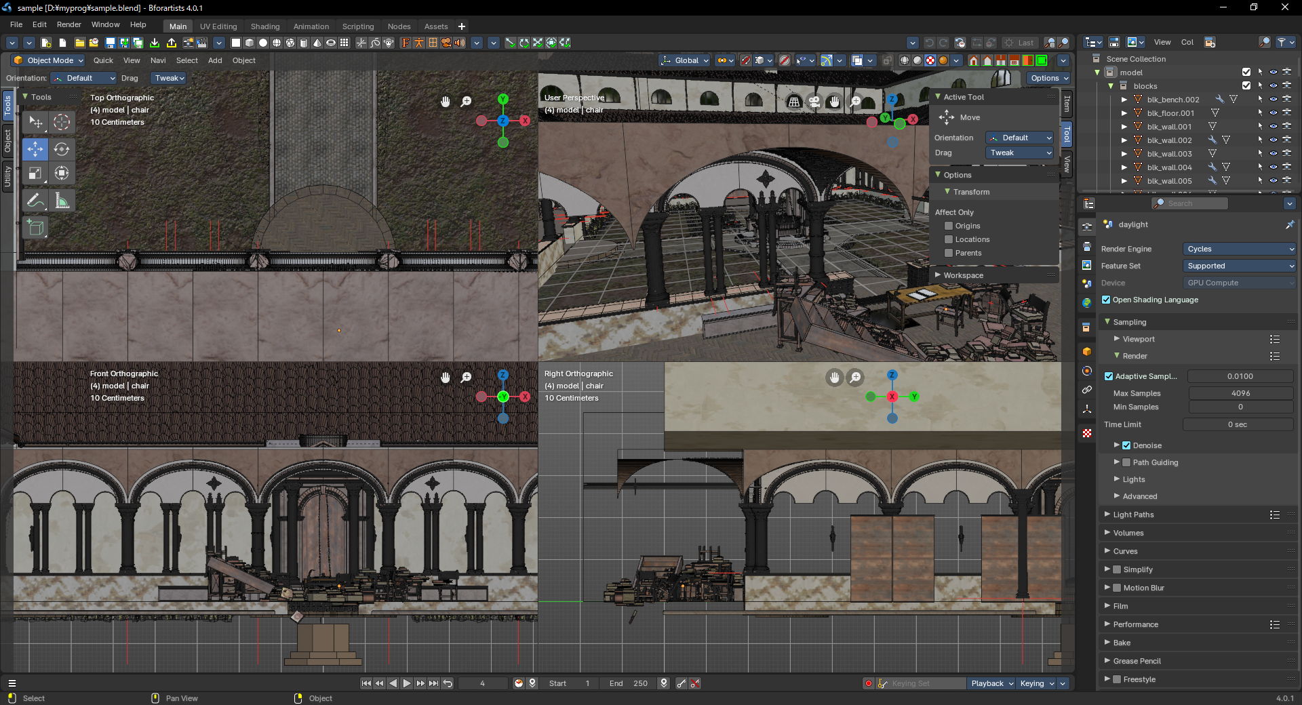The height and width of the screenshot is (705, 1302).
Task: Disable the Open Shading Language checkbox
Action: [x=1106, y=300]
